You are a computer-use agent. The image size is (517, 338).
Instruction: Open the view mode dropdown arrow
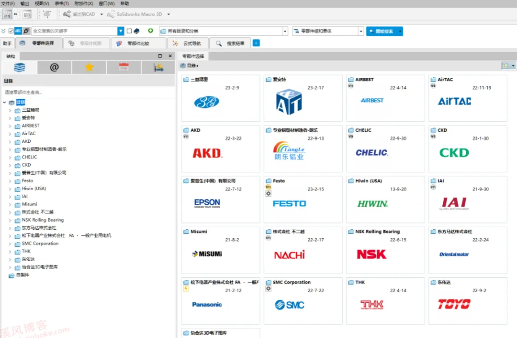coord(513,66)
